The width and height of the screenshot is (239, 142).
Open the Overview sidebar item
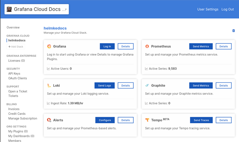click(13, 27)
